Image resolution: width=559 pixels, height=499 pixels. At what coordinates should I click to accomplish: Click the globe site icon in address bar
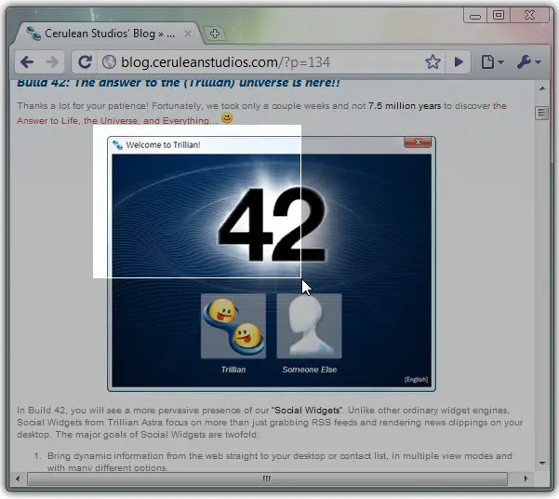point(109,62)
